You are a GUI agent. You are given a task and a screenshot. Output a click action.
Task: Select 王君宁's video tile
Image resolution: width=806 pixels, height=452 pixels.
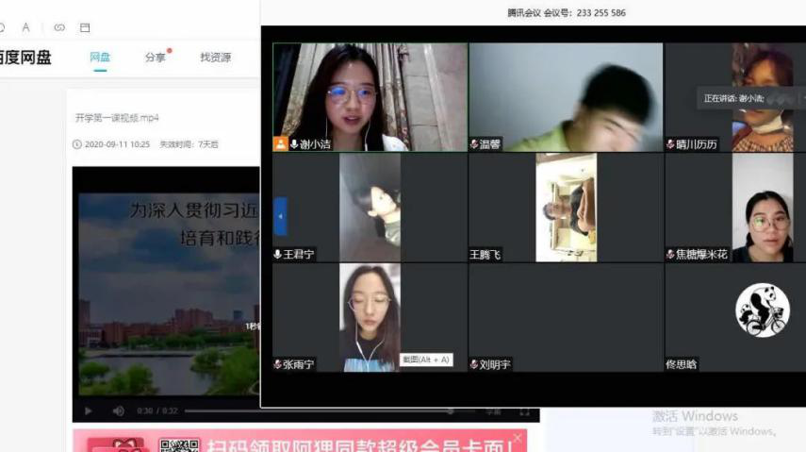[370, 208]
